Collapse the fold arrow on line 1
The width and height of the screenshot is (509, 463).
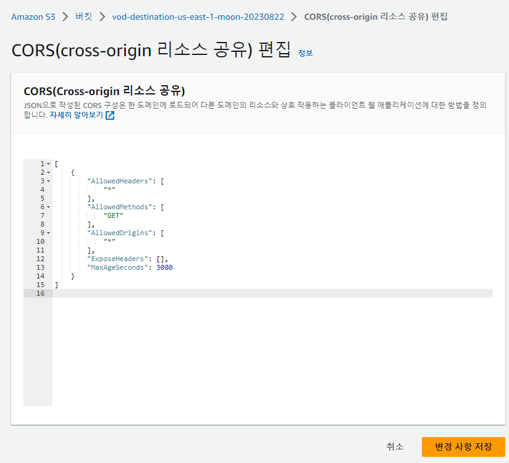pyautogui.click(x=48, y=164)
